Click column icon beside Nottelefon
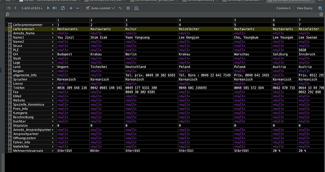 pos(10,146)
